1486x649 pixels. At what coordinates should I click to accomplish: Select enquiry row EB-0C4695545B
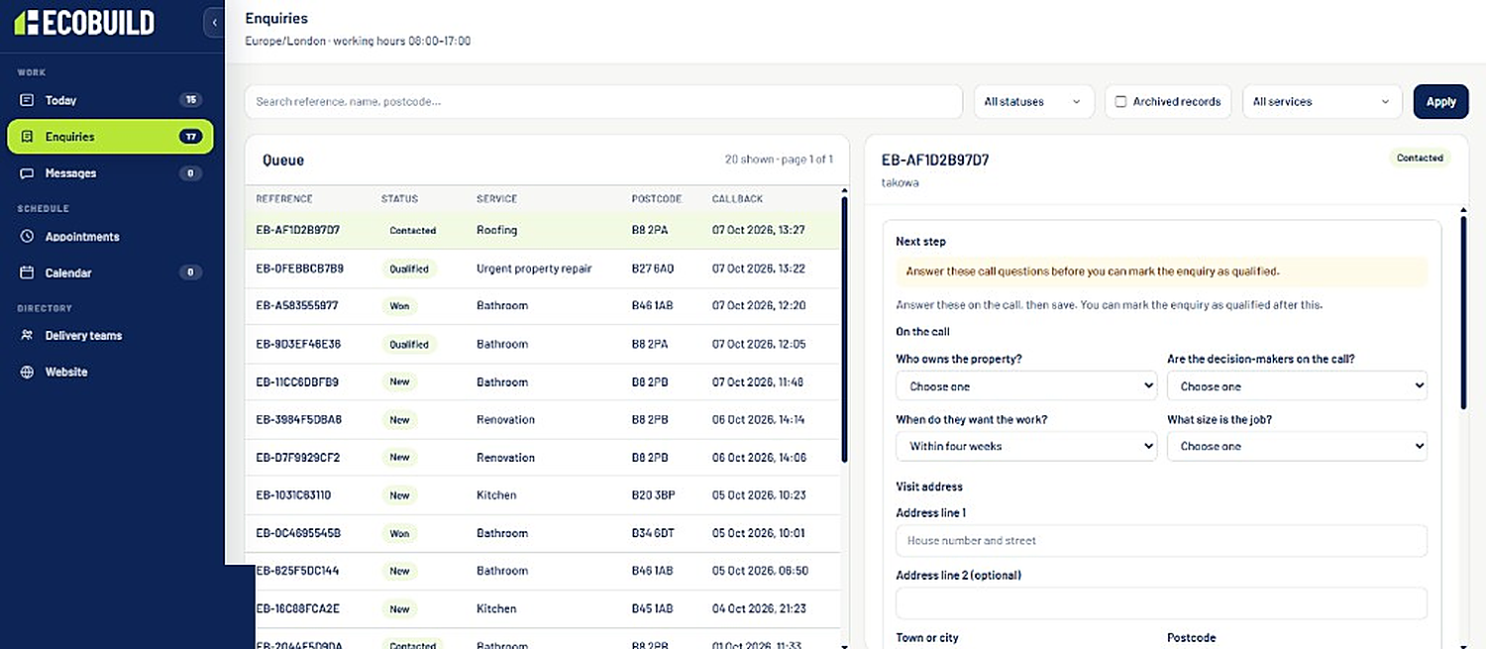pos(542,533)
